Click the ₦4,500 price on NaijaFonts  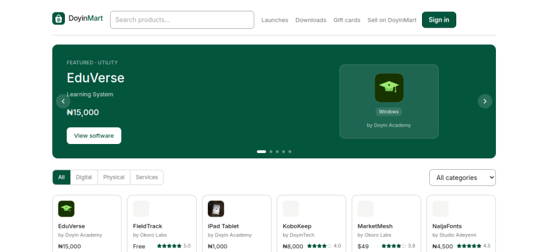[x=442, y=247]
